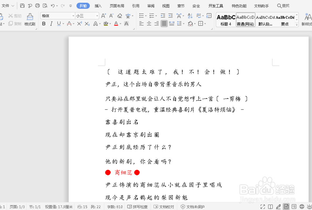
Task: Switch to the 页面布局 tab
Action: (x=117, y=6)
